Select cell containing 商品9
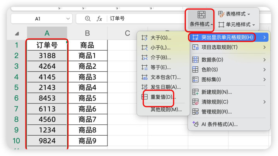The image size is (278, 156). [x=87, y=141]
